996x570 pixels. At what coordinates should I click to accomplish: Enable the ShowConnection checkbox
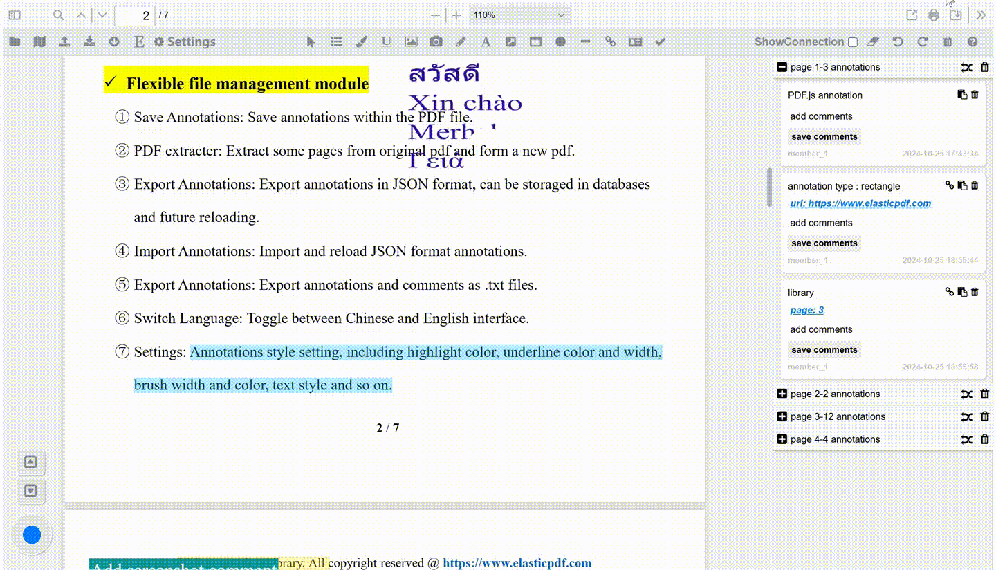[853, 42]
